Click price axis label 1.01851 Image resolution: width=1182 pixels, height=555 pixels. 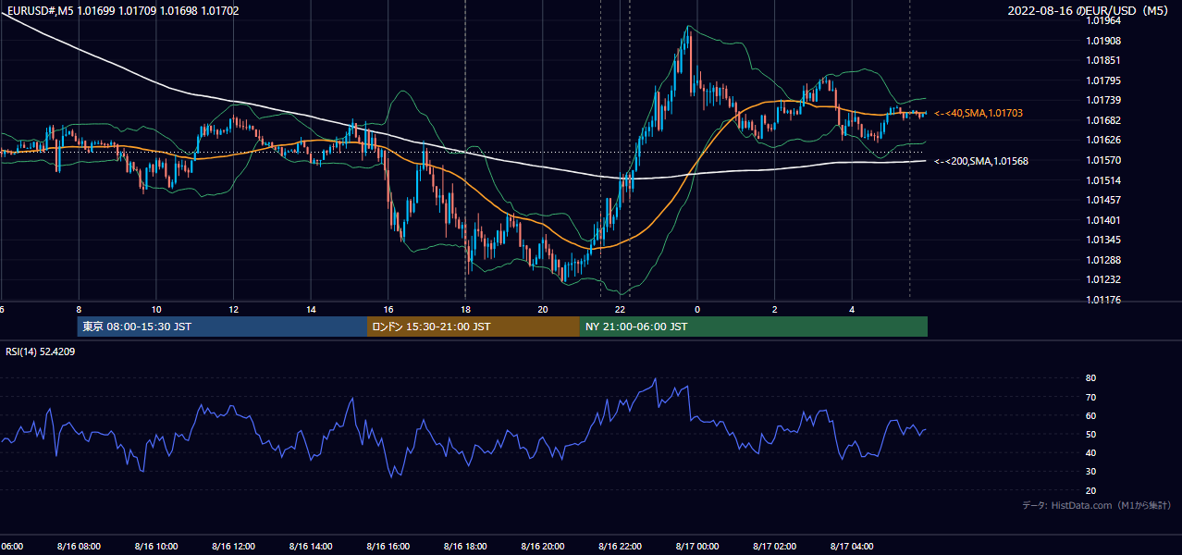tap(1105, 60)
